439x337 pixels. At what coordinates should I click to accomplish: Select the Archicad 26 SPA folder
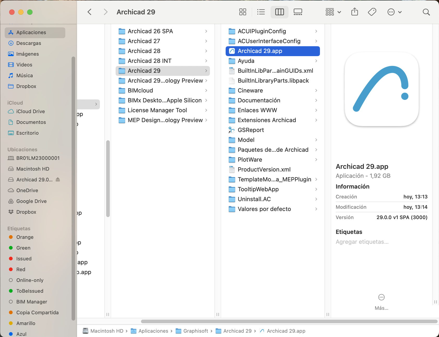point(163,31)
